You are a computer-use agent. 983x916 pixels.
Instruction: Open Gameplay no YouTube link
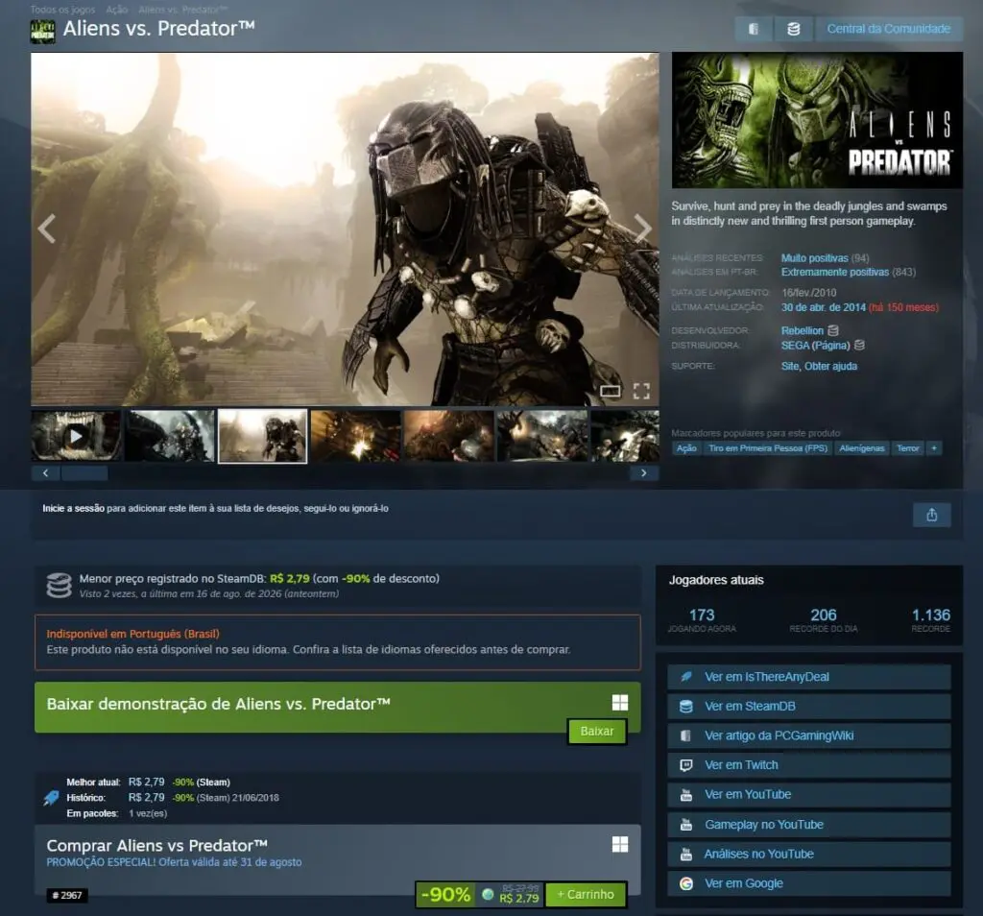point(808,825)
